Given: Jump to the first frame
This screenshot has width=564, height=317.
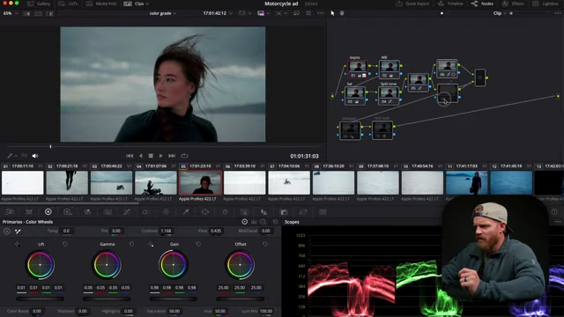Looking at the screenshot, I should [x=130, y=156].
